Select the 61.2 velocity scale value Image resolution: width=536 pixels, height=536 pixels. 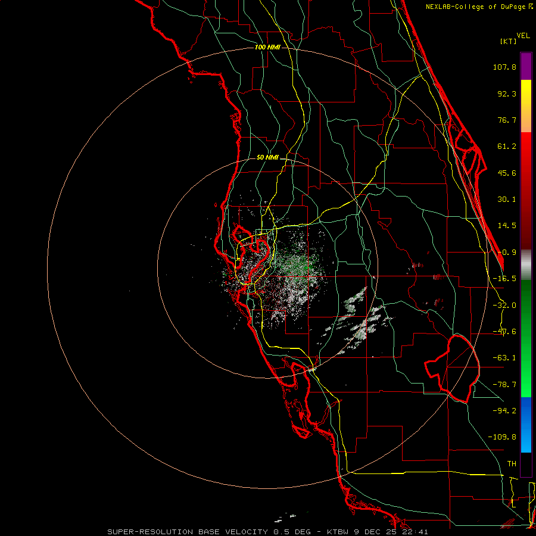coord(507,147)
